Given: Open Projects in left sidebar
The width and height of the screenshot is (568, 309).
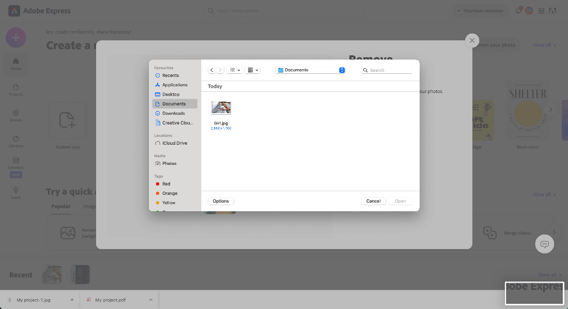Looking at the screenshot, I should 16,90.
